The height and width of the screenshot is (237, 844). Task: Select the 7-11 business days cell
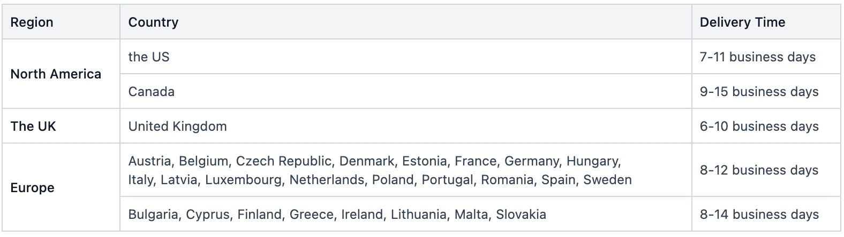click(758, 57)
